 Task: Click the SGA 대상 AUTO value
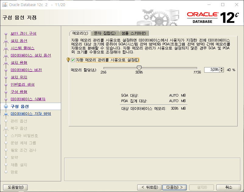[174, 95]
